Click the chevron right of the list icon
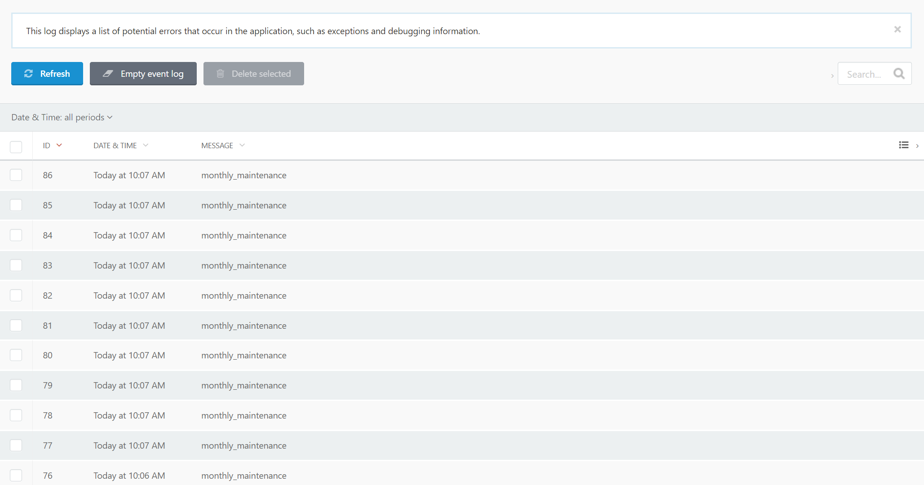Image resolution: width=924 pixels, height=485 pixels. (x=918, y=145)
